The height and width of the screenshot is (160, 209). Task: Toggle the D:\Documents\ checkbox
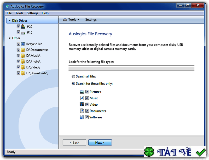pos(18,50)
